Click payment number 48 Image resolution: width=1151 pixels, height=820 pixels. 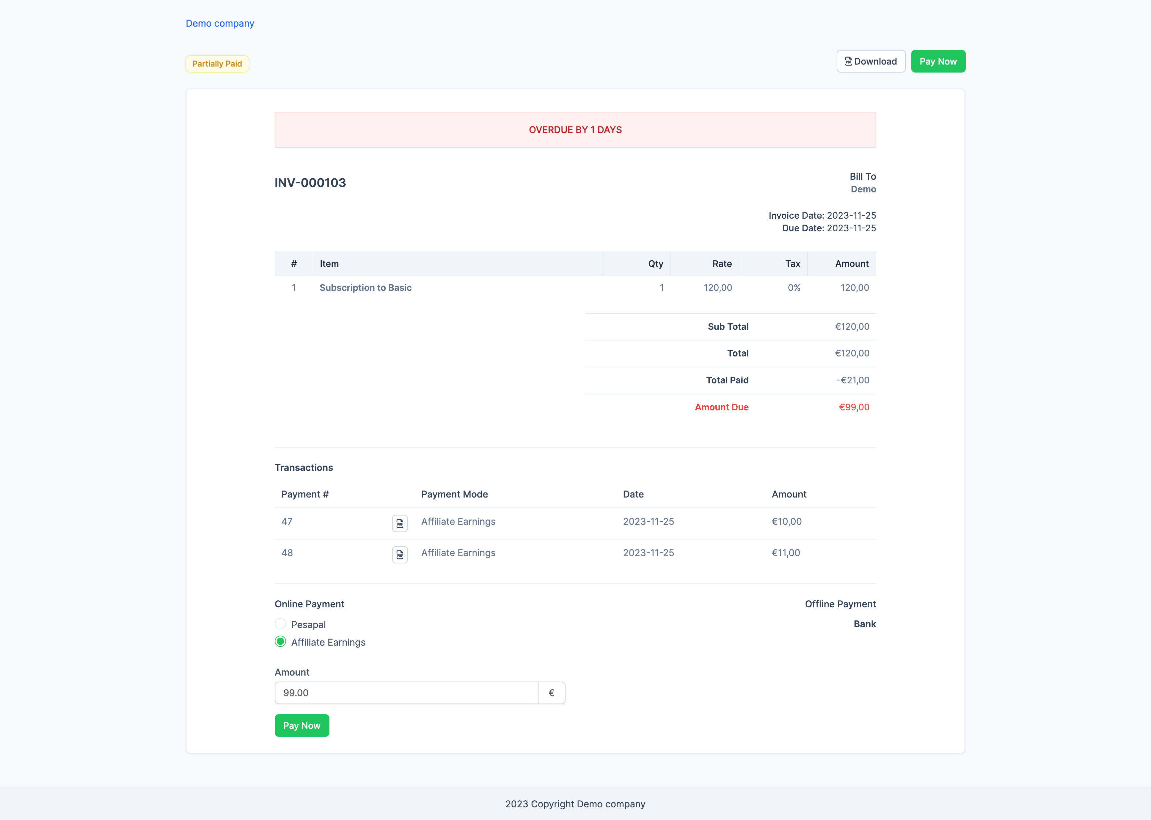point(287,553)
